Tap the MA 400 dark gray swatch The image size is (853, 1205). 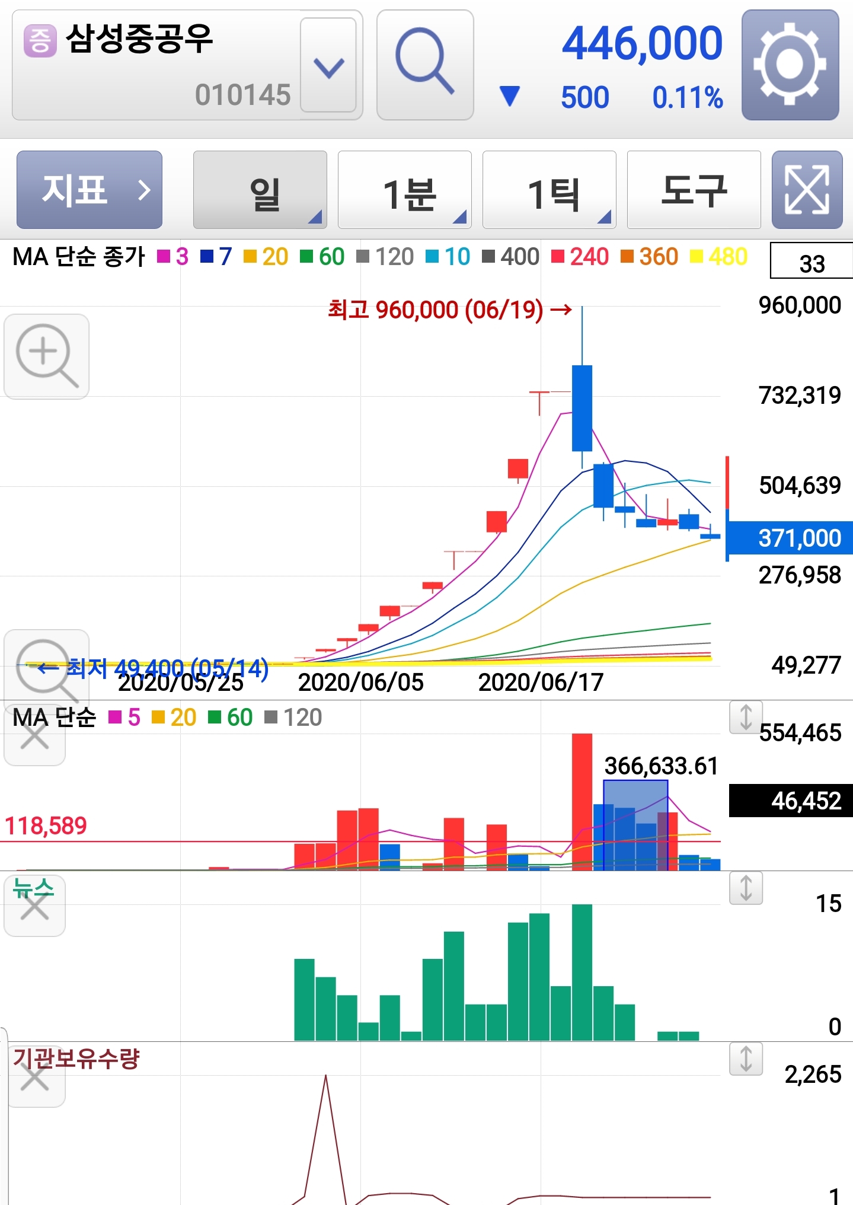point(488,257)
